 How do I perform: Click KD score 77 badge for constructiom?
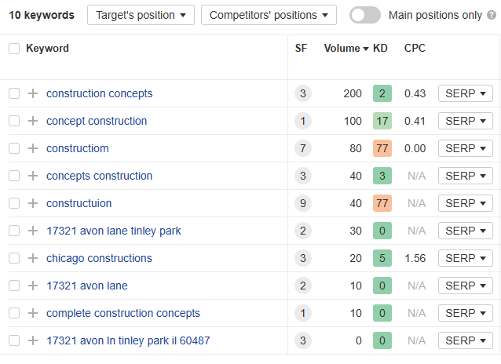[382, 148]
